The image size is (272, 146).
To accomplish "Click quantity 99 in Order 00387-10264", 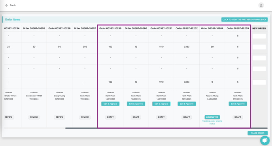I will [x=212, y=47].
